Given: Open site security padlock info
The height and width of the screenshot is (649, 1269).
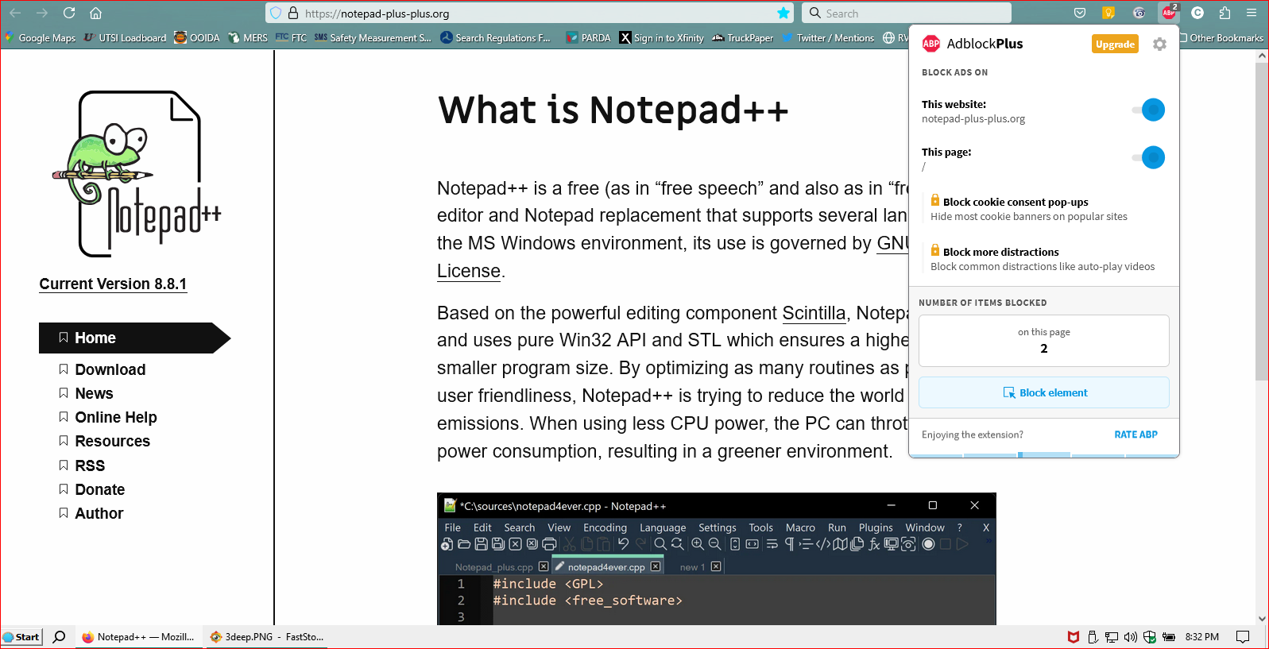Looking at the screenshot, I should 293,13.
